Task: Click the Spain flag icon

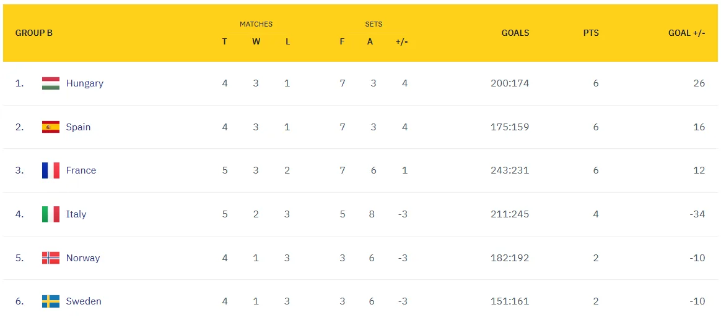Action: tap(51, 127)
